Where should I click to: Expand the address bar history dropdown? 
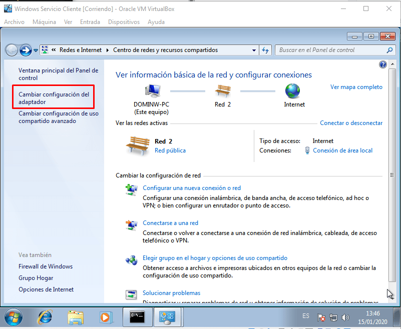(254, 50)
